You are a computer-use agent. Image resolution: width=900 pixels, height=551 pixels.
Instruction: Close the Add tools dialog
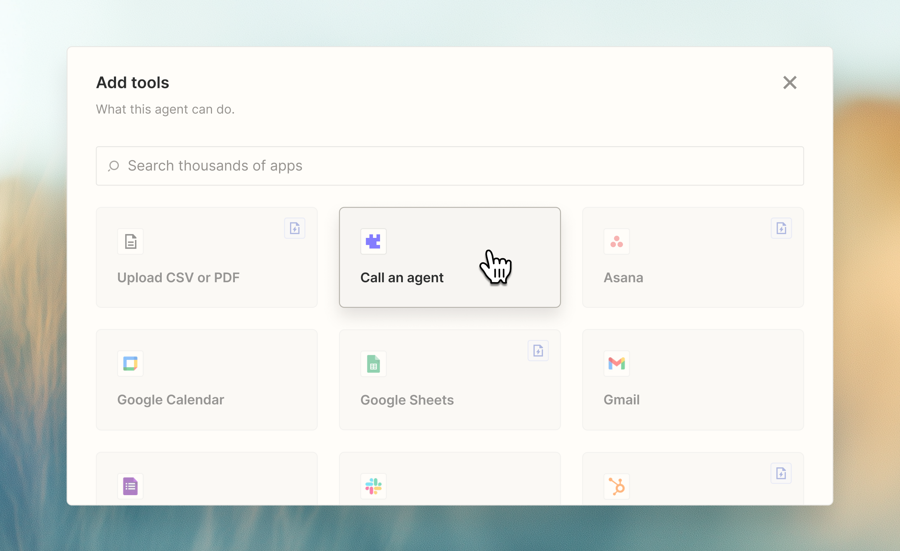[789, 83]
